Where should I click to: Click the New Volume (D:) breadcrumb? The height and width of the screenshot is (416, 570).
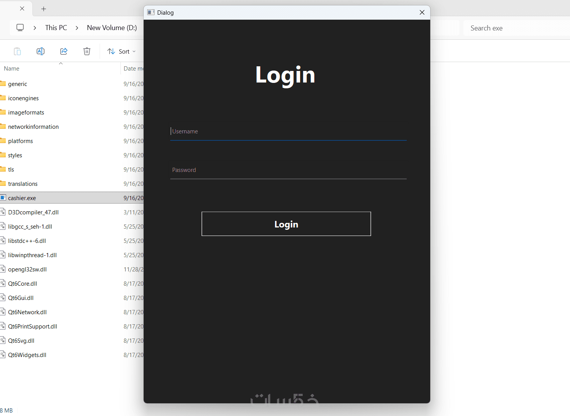(x=112, y=28)
